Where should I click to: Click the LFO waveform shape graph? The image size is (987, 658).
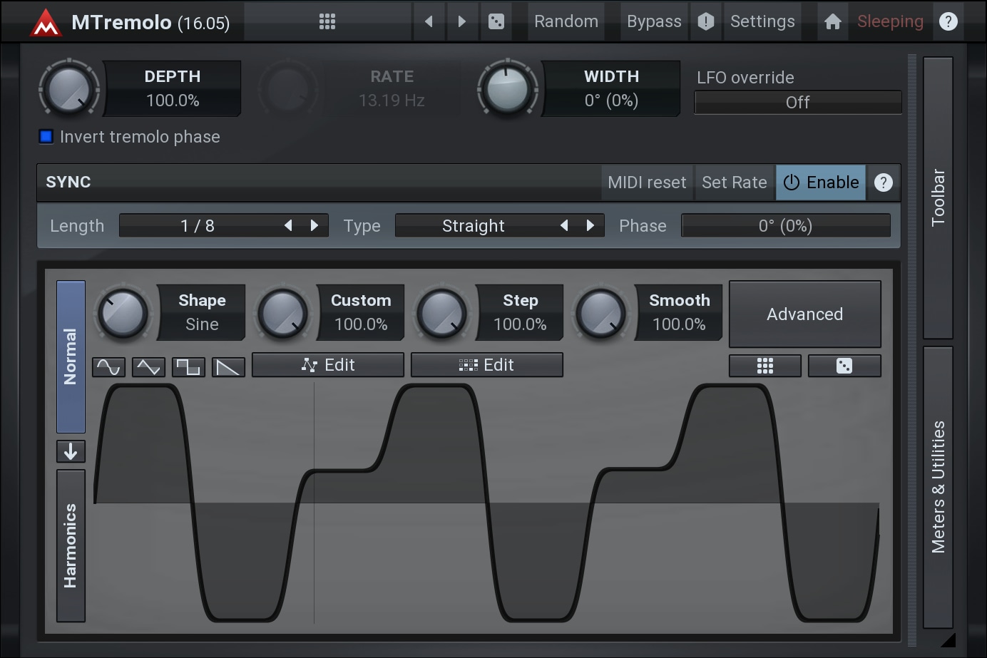pos(486,503)
